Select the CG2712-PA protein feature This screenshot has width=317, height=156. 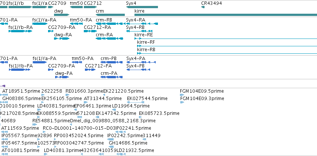[90, 70]
